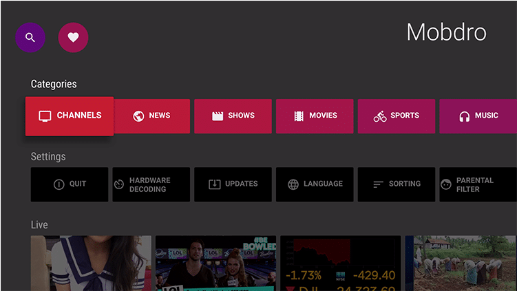The width and height of the screenshot is (517, 291).
Task: Click the globe icon on News
Action: point(138,116)
